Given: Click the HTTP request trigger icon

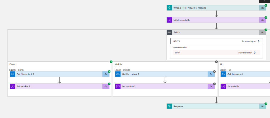Looking at the screenshot, I should [x=169, y=8].
